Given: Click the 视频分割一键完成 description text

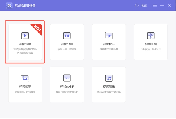Looking at the screenshot, I should coord(67,49).
